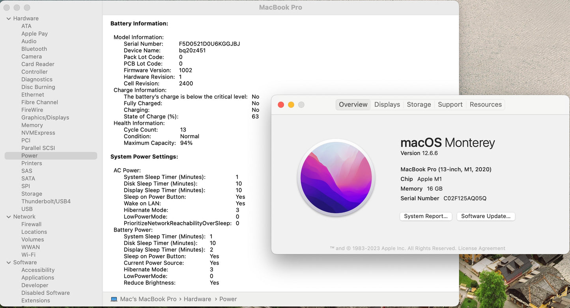This screenshot has height=308, width=570.
Task: Select Accessibility under Software
Action: 38,270
